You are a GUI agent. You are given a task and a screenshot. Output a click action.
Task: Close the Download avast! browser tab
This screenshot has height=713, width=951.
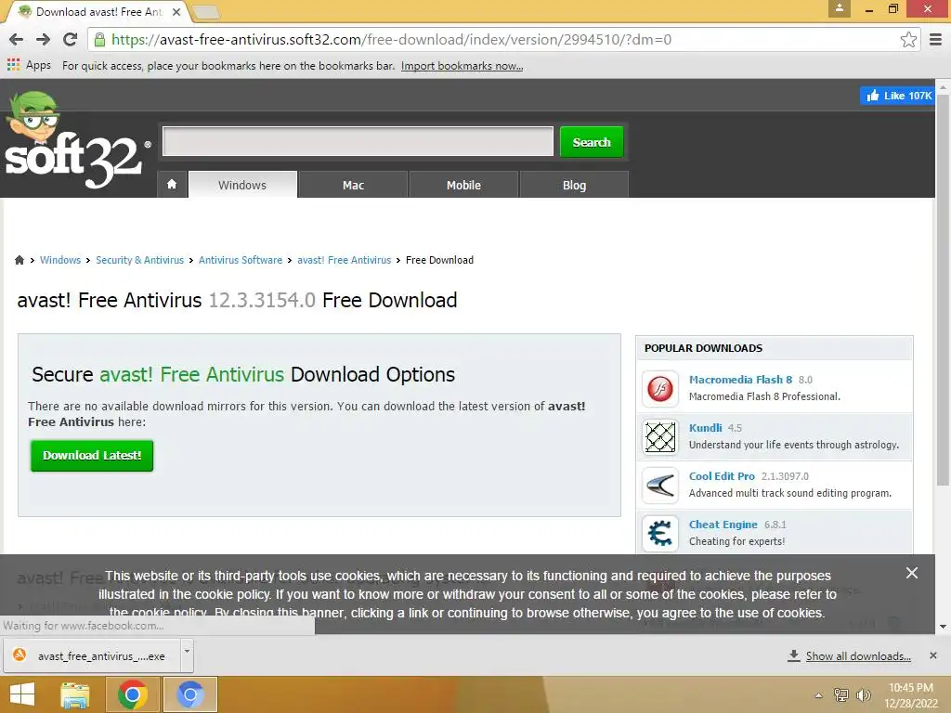tap(176, 11)
